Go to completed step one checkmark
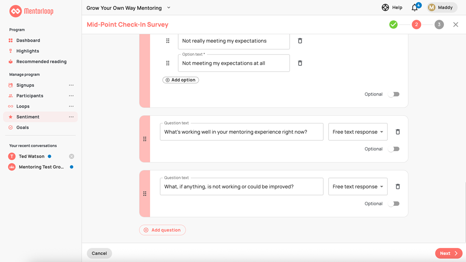466x262 pixels. (393, 25)
